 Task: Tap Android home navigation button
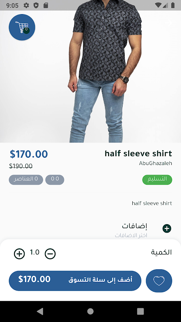point(90,311)
